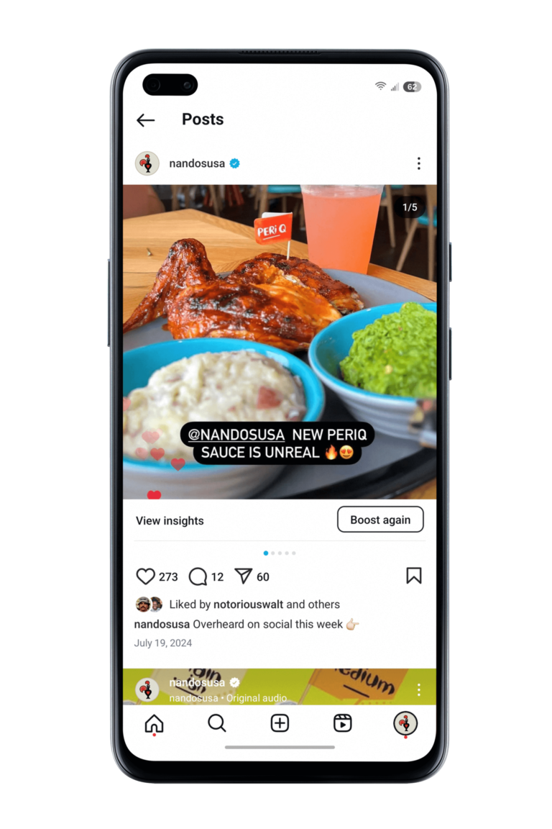Open profile tab with Nando's avatar
This screenshot has width=552, height=829.
pos(405,722)
